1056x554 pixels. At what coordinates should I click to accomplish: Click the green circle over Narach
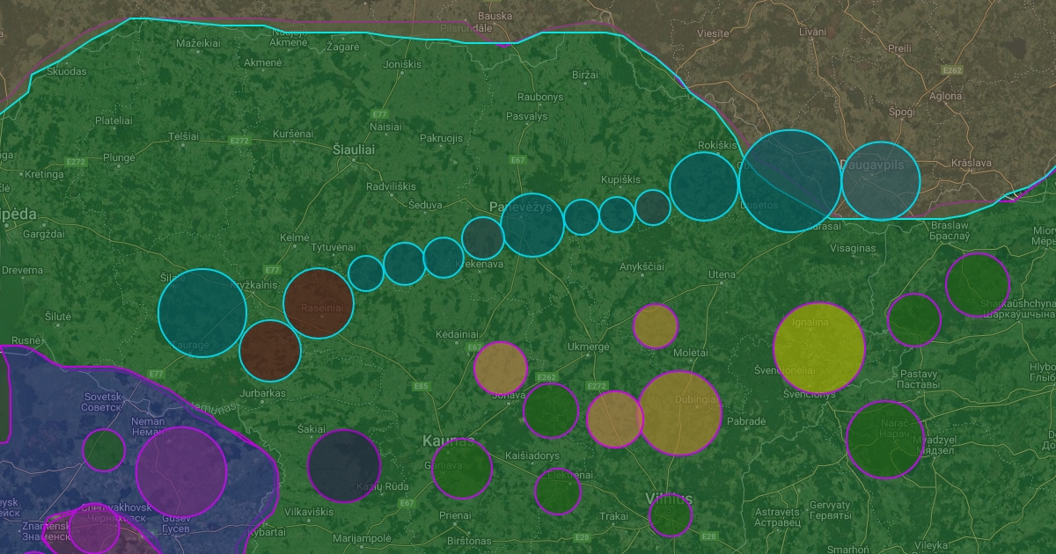(x=885, y=441)
